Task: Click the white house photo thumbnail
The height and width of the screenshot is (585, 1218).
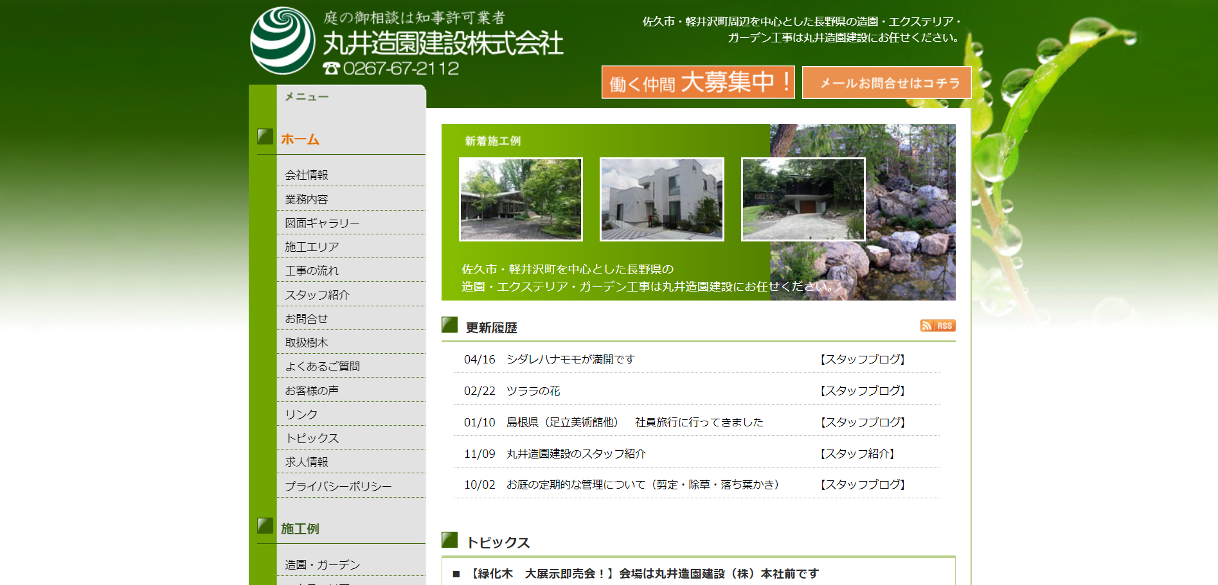Action: coord(661,199)
